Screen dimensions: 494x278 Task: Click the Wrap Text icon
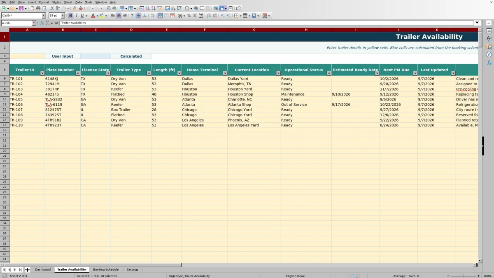tap(152, 16)
